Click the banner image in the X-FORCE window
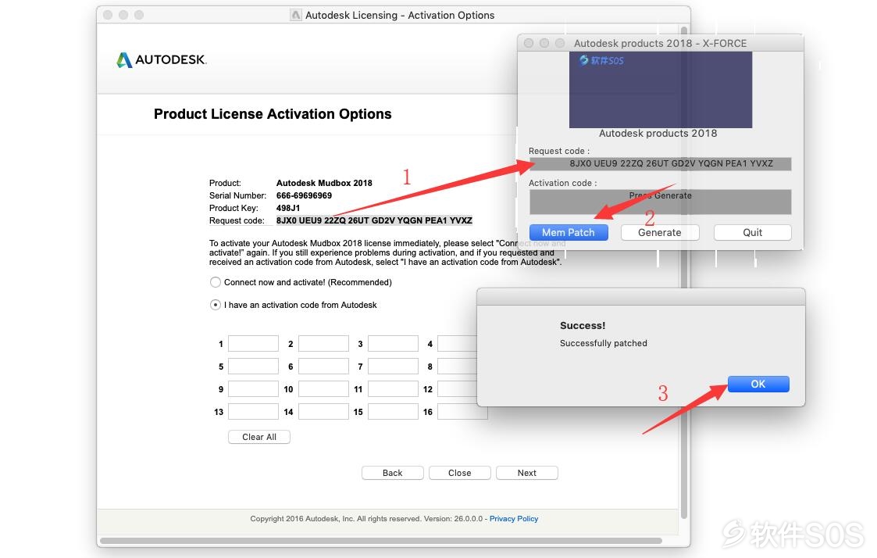877x558 pixels. click(661, 90)
